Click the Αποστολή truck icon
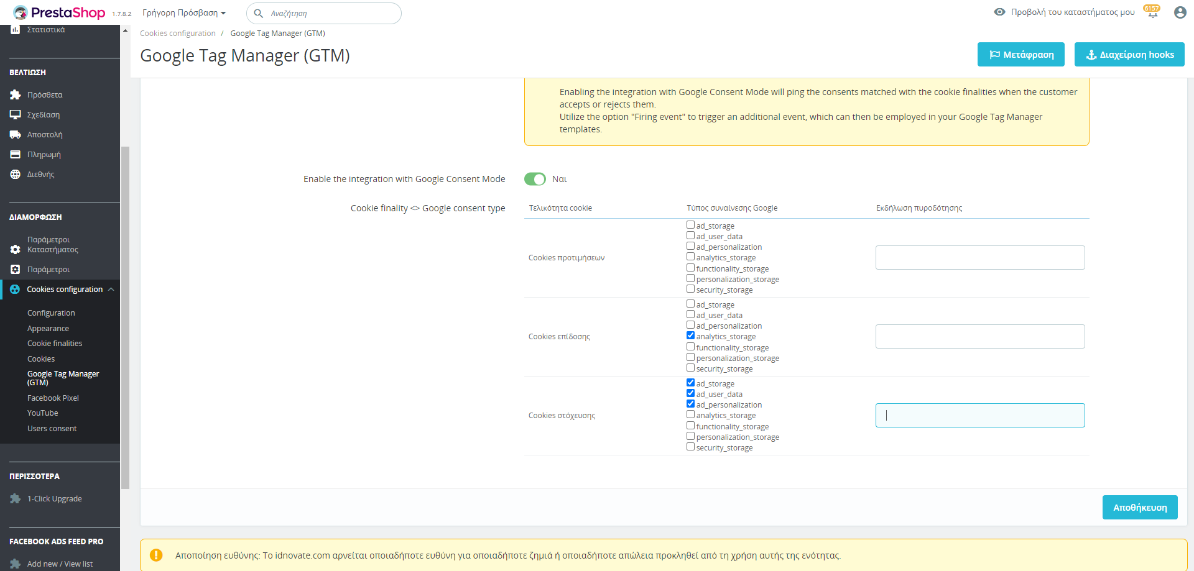 tap(16, 135)
